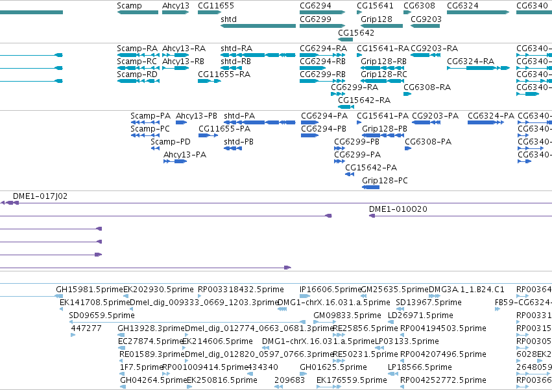Select the shtd-PB protein feature
Image resolution: width=552 pixels, height=390 pixels.
pyautogui.click(x=233, y=149)
